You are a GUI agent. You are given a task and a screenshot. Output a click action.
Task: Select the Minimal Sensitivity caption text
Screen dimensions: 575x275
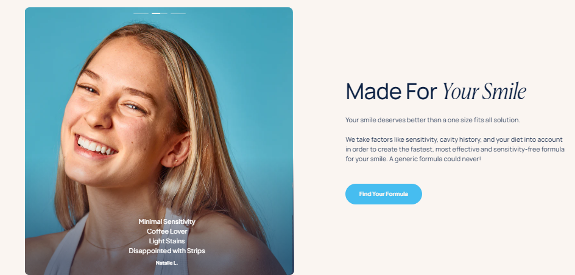tap(167, 221)
